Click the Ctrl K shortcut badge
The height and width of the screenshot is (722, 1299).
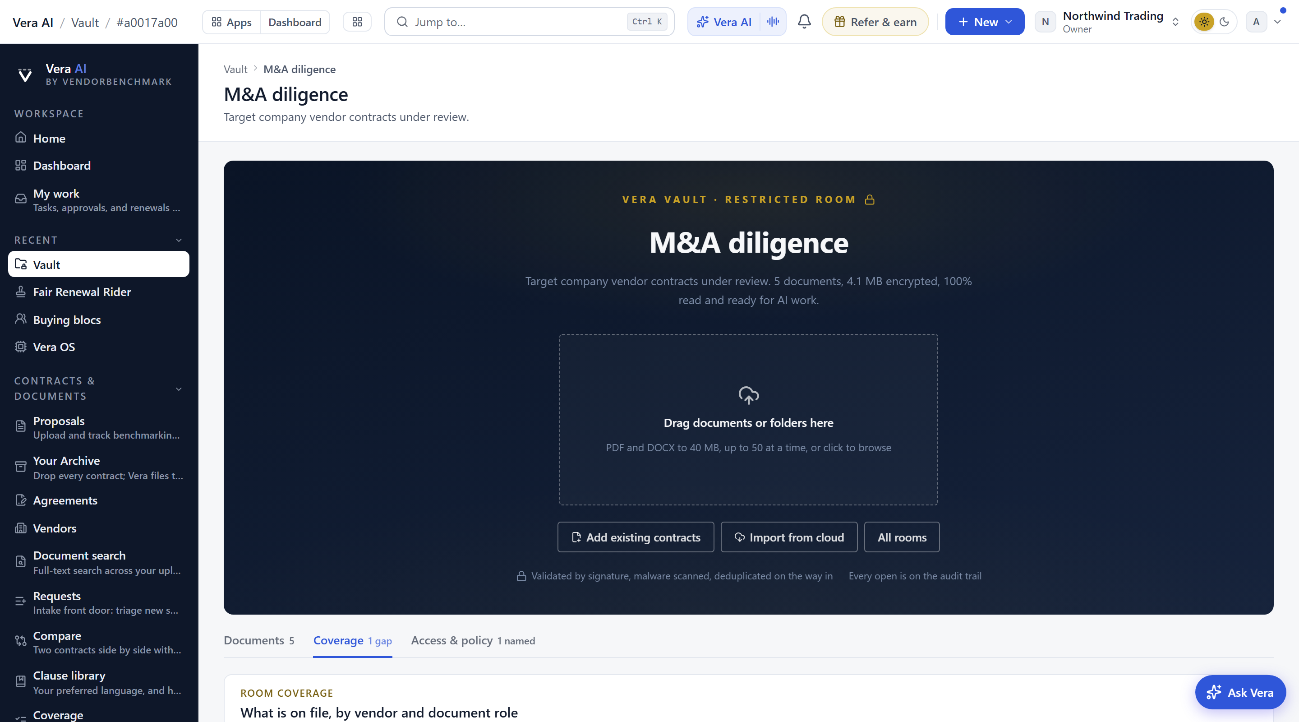pyautogui.click(x=647, y=22)
